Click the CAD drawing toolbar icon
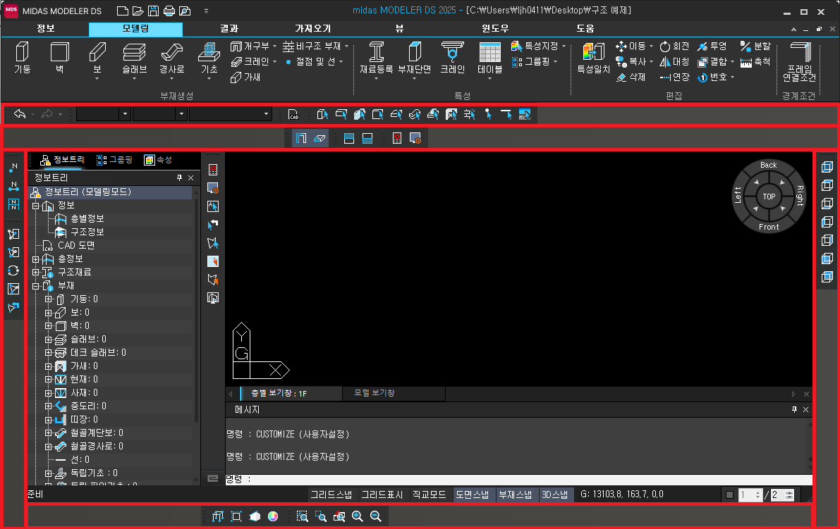The height and width of the screenshot is (529, 840). [x=293, y=114]
